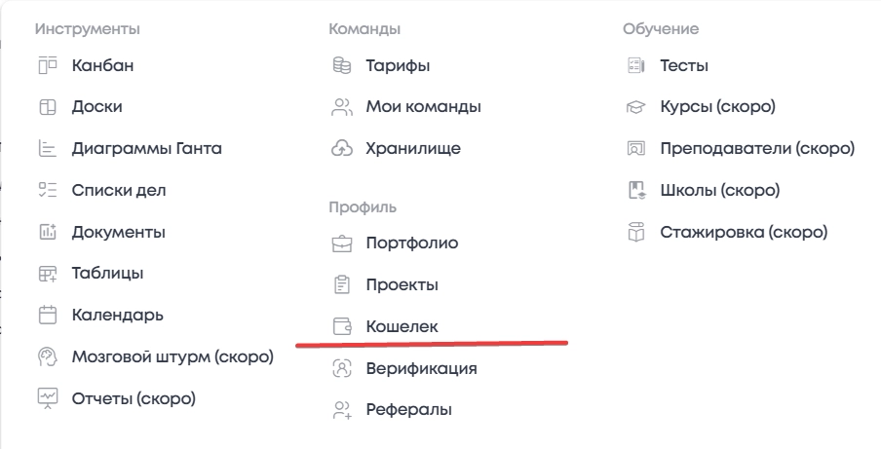Click Мозговой штурм (скоро) item
Screen dimensions: 881x449
172,355
